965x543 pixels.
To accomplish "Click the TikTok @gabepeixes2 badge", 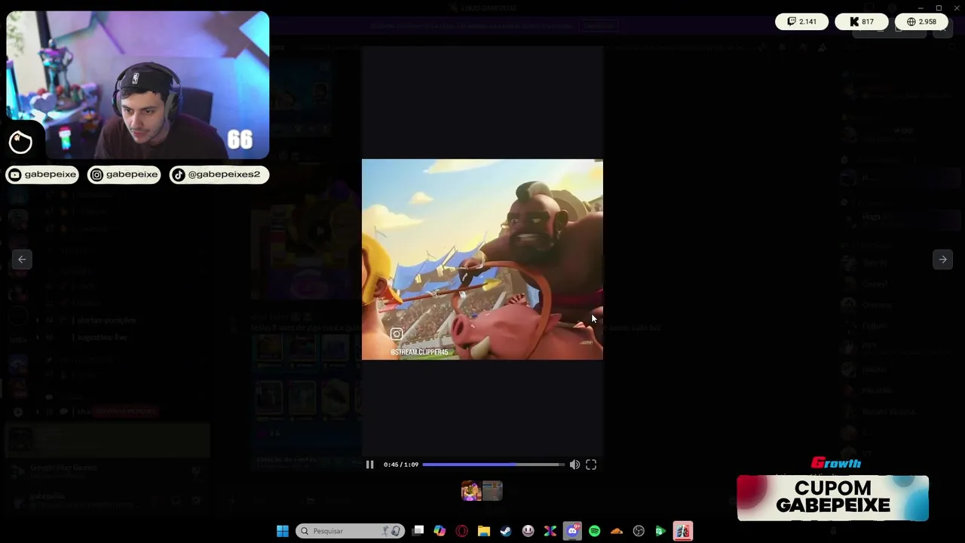I will tap(219, 174).
